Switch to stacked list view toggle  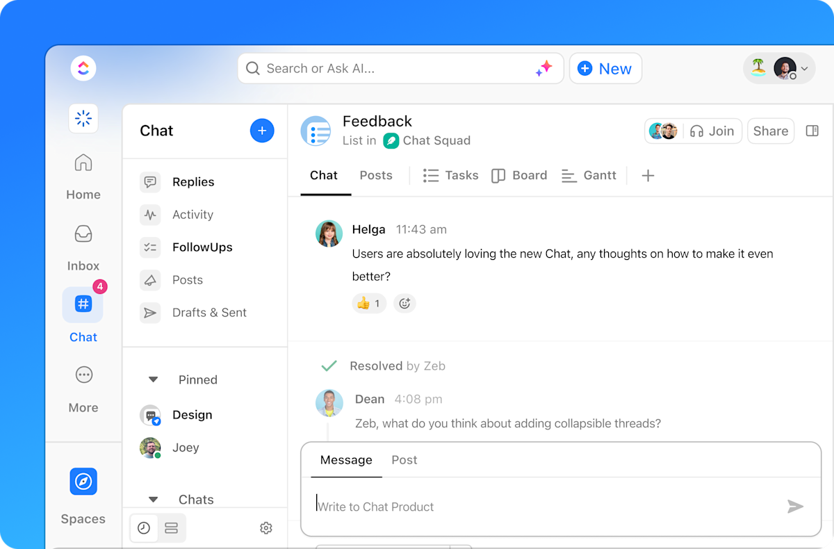(x=172, y=528)
